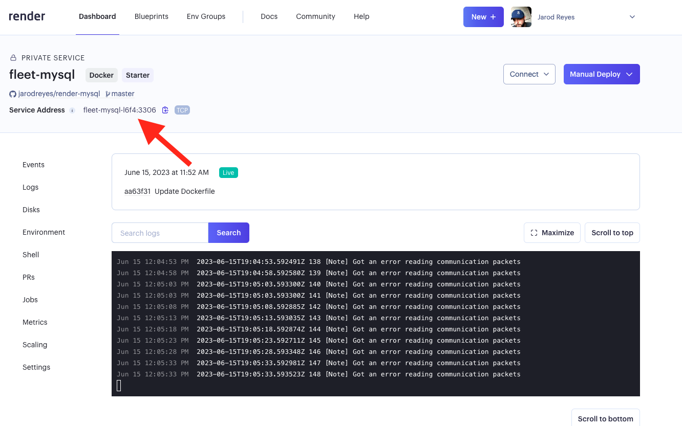Image resolution: width=682 pixels, height=426 pixels.
Task: Open the Shell section
Action: click(x=31, y=255)
